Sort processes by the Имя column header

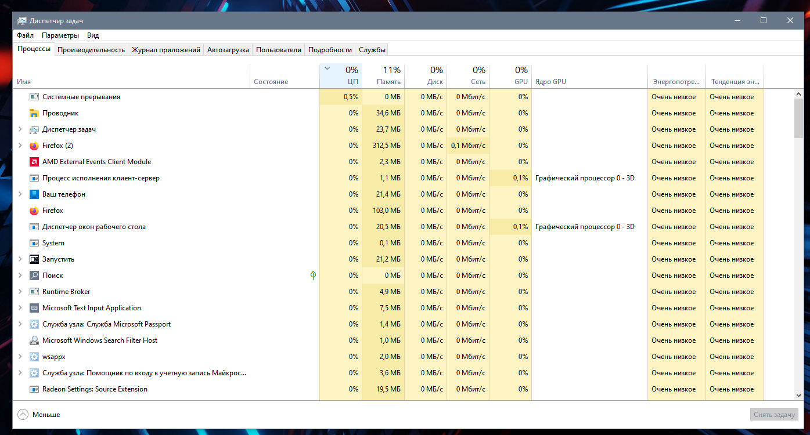[x=131, y=76]
